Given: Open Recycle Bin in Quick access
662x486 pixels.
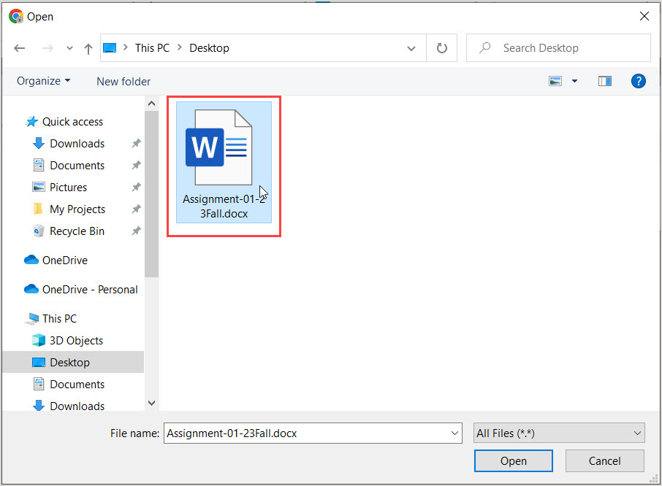Looking at the screenshot, I should [x=77, y=231].
